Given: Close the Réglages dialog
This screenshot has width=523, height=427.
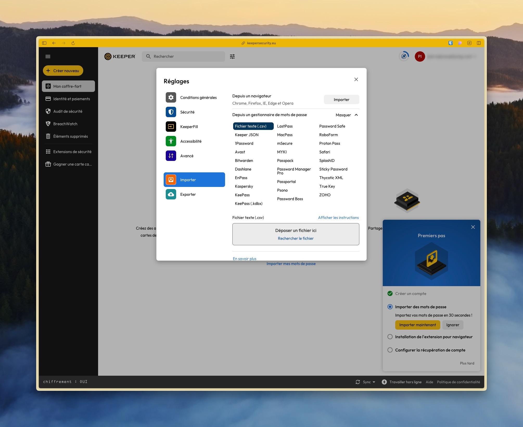Looking at the screenshot, I should [x=356, y=79].
